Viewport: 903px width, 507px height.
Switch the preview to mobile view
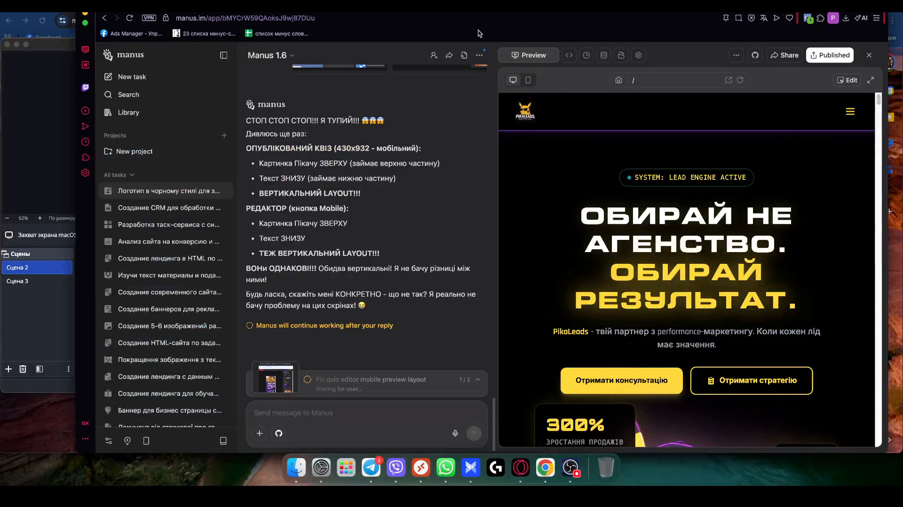[528, 80]
